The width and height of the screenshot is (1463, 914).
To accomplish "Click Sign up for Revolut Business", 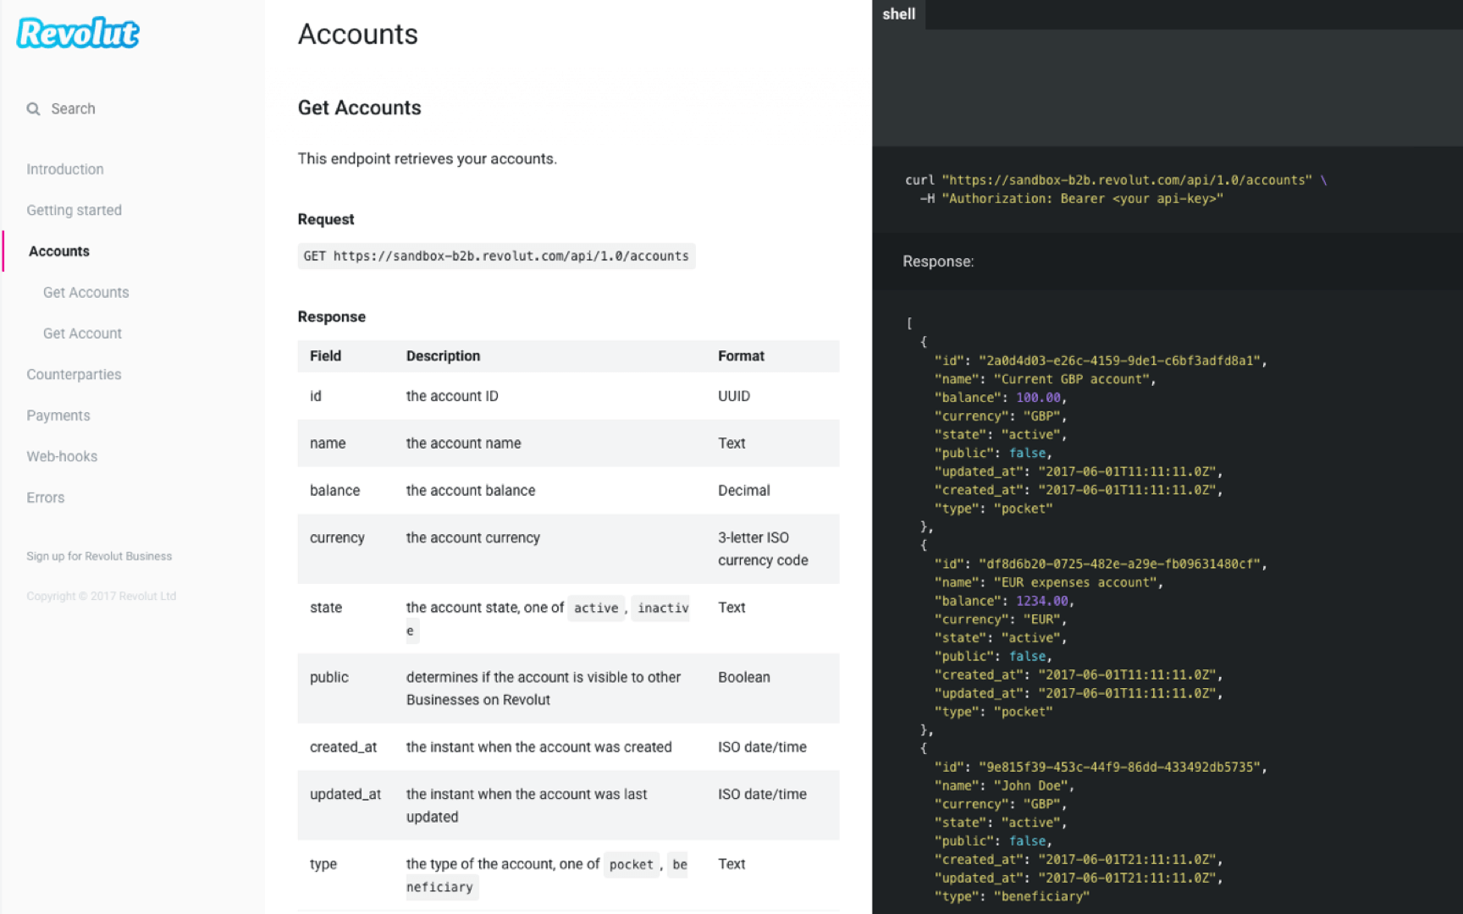I will coord(99,556).
